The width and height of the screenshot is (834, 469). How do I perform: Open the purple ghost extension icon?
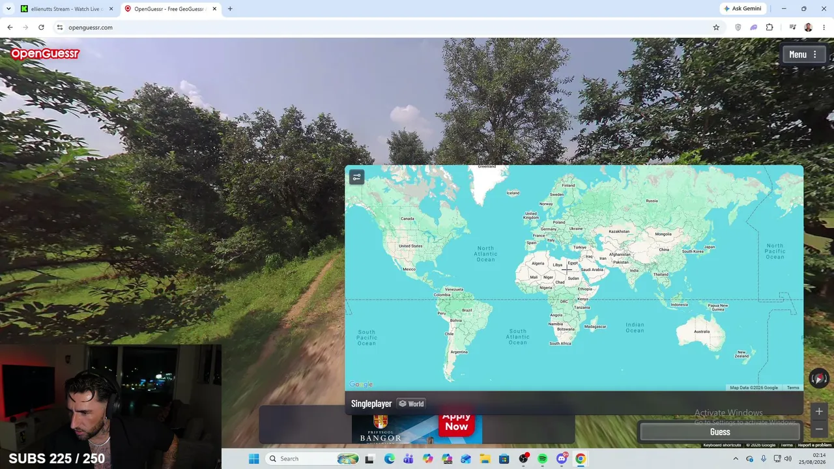[x=754, y=27]
